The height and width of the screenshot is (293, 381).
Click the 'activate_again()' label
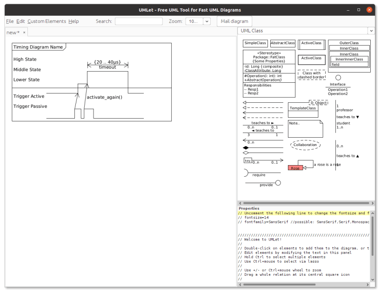105,97
